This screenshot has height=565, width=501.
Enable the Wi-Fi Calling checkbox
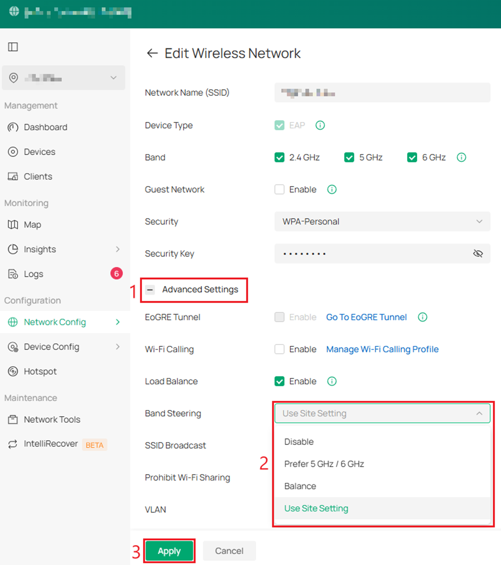(280, 349)
